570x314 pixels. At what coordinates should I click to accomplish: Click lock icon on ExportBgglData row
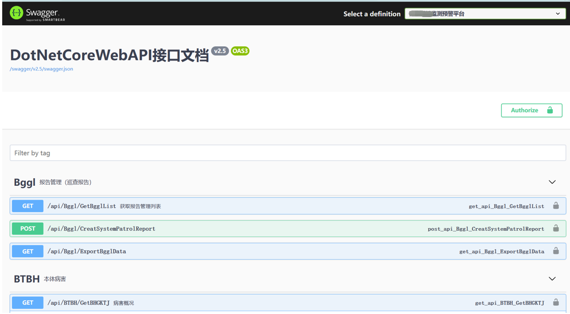[556, 251]
